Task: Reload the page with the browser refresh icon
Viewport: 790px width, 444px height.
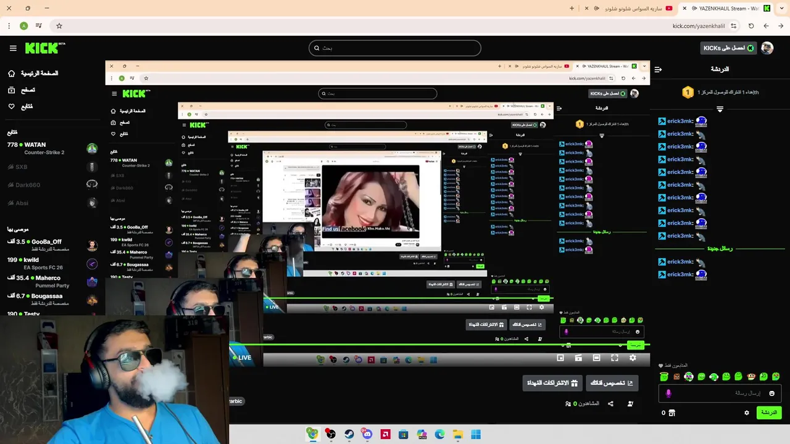Action: (751, 26)
